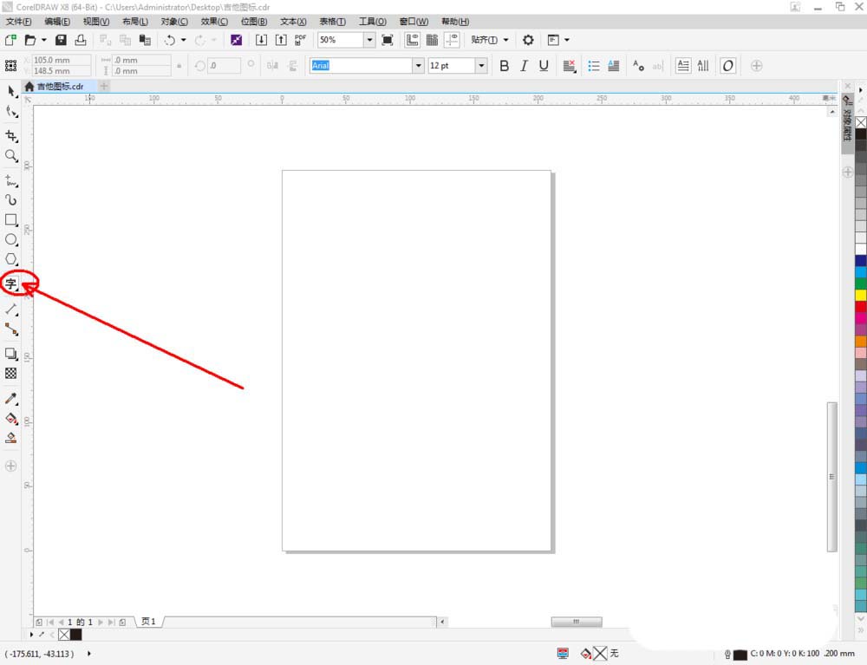Pick the yellow palette swatch
The image size is (867, 665).
(861, 295)
